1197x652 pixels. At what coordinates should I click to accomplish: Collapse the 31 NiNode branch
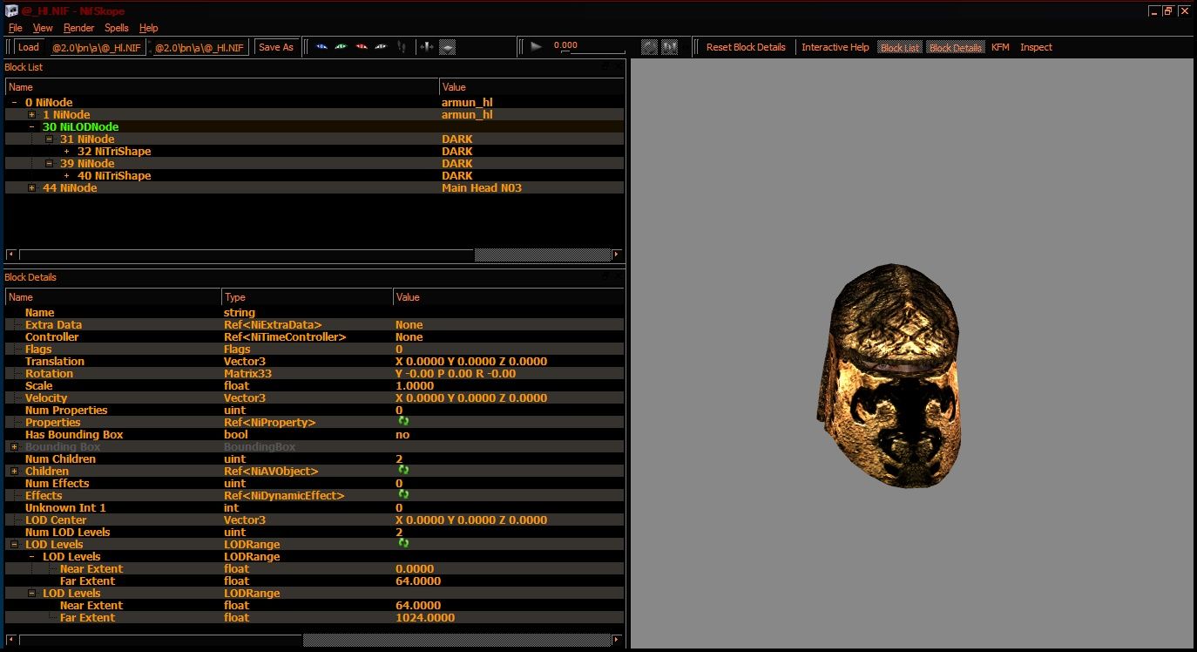[x=49, y=139]
